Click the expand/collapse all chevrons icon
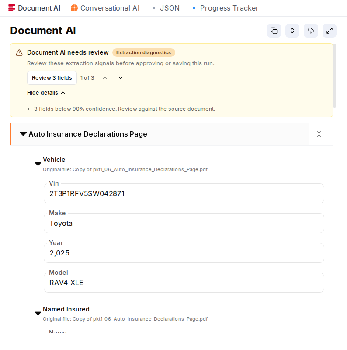The image size is (347, 350). (x=292, y=31)
